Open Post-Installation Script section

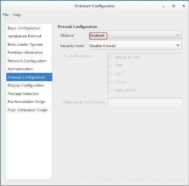pos(29,110)
